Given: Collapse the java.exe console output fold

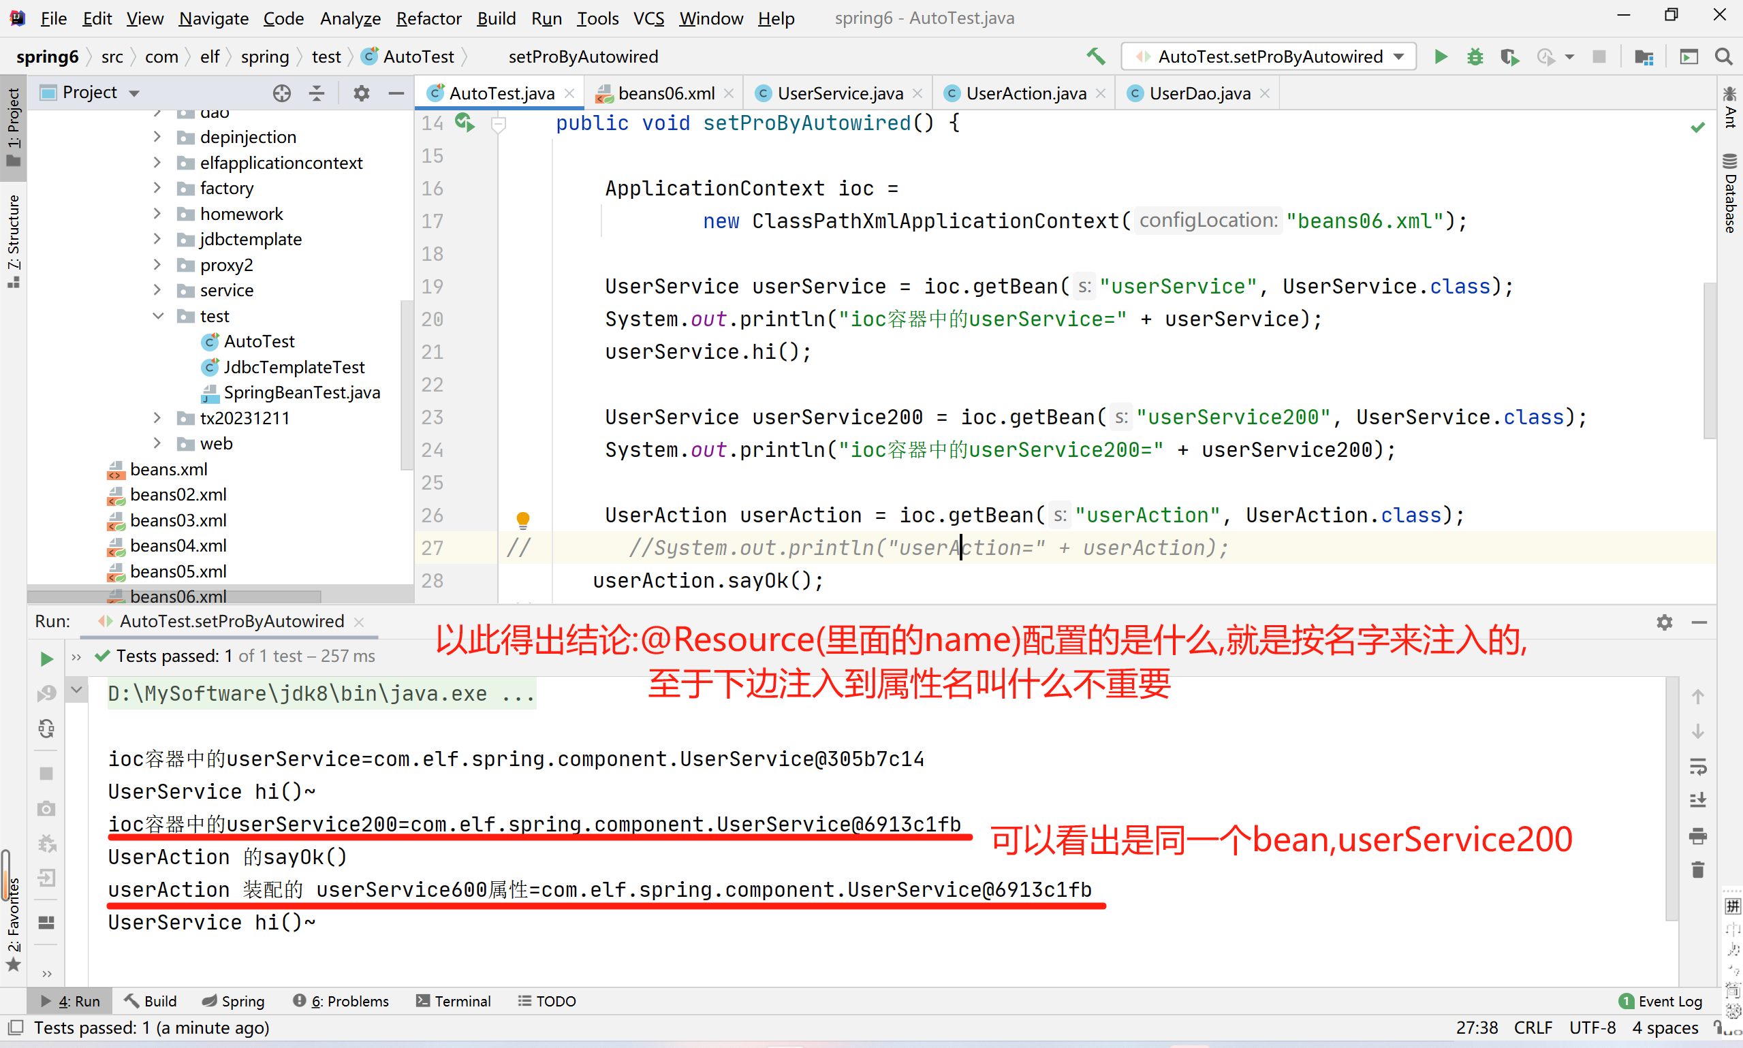Looking at the screenshot, I should coord(77,689).
